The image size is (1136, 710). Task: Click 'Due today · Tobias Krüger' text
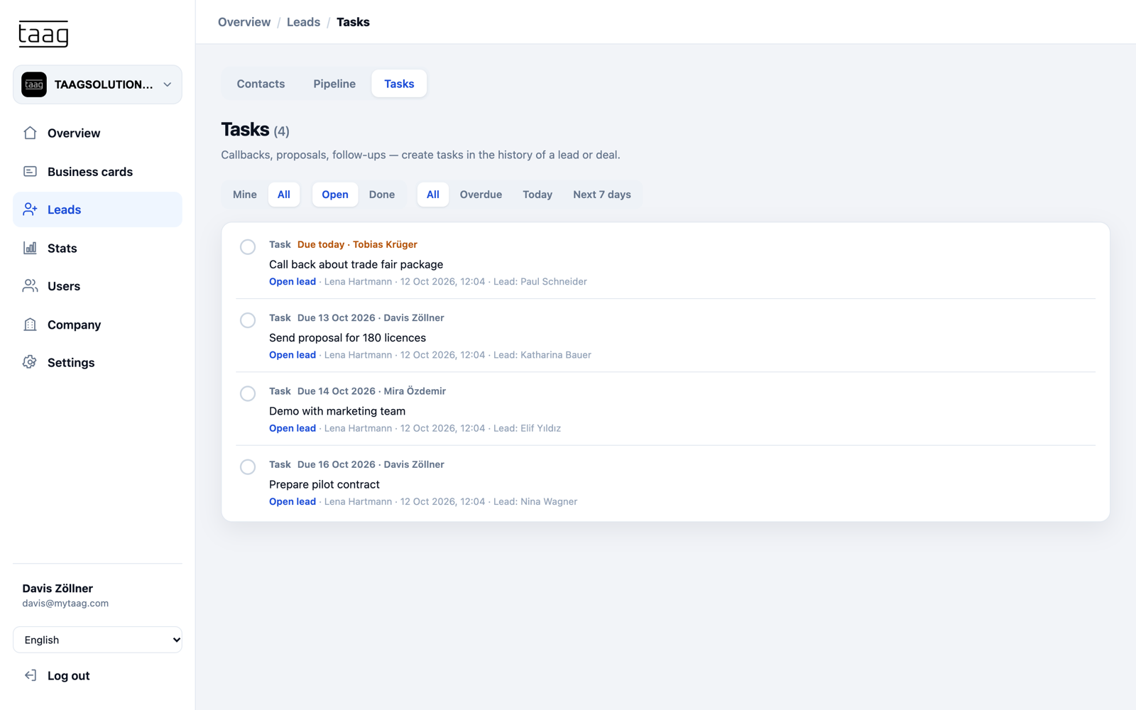click(357, 244)
